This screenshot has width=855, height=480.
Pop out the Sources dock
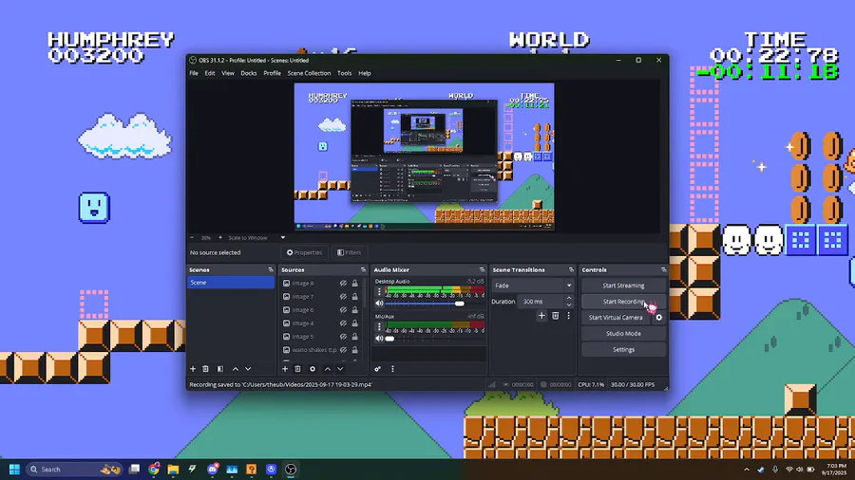[x=363, y=270]
